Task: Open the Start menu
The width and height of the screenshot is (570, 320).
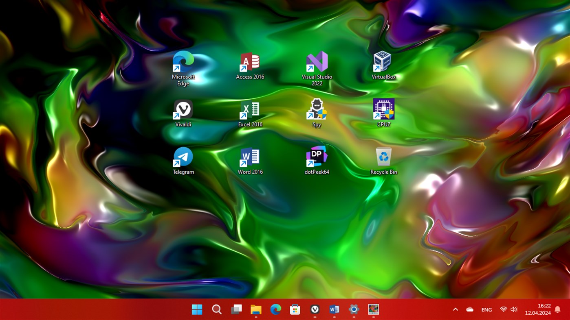Action: click(197, 309)
